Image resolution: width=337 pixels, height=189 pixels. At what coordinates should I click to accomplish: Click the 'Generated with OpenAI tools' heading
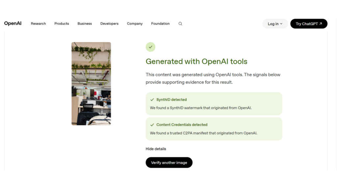point(196,61)
